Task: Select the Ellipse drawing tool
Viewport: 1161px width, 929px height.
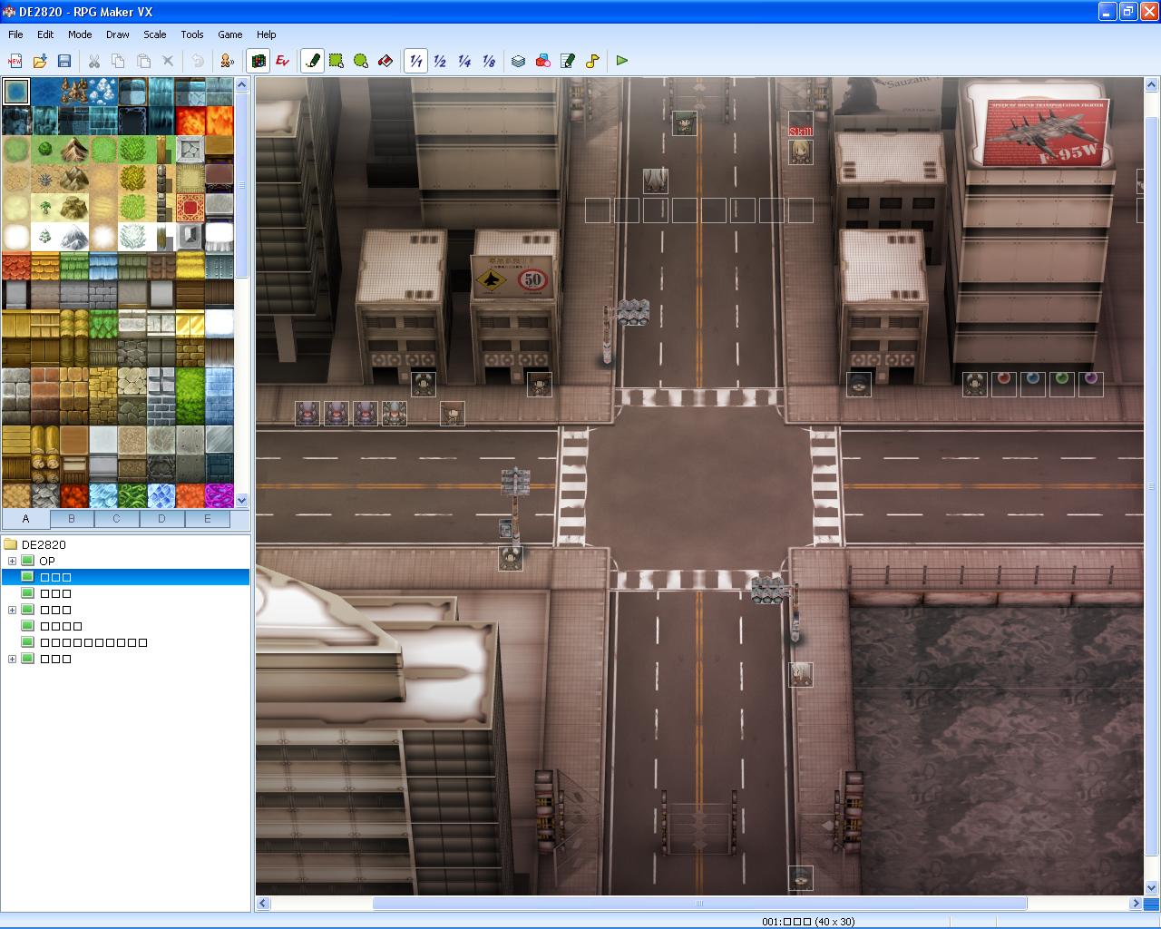Action: pyautogui.click(x=361, y=61)
